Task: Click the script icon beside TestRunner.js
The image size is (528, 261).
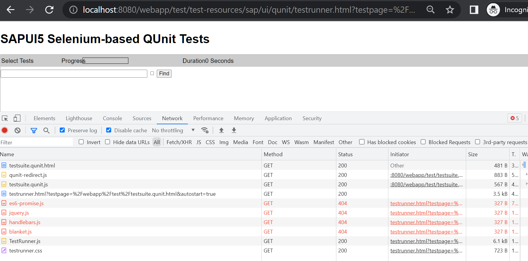Action: [4, 241]
